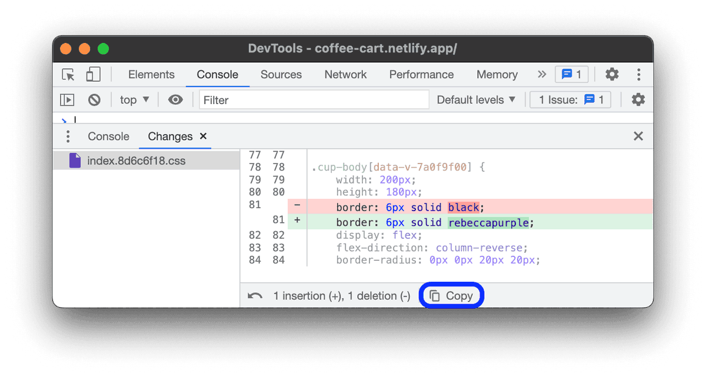The height and width of the screenshot is (377, 706).
Task: Activate the inspect element picker icon
Action: coord(69,75)
